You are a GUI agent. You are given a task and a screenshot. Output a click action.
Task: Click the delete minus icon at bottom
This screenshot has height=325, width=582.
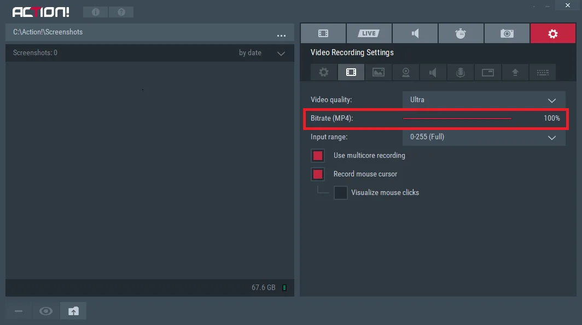[x=19, y=311]
